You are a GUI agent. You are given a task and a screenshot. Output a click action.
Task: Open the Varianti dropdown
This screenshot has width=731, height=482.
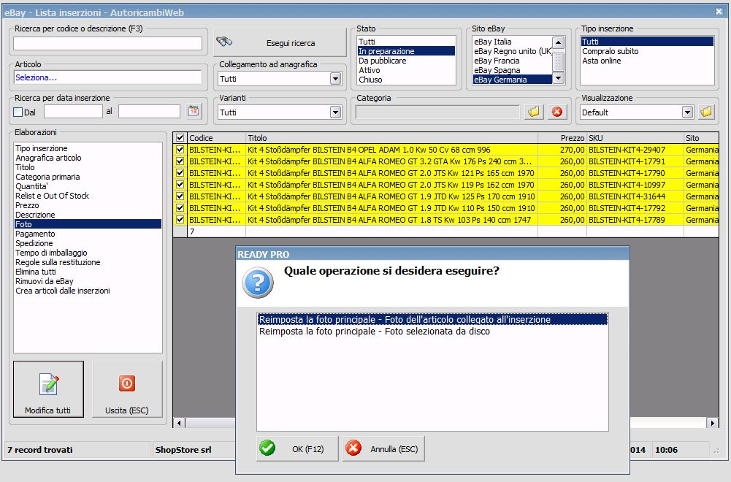tap(336, 112)
